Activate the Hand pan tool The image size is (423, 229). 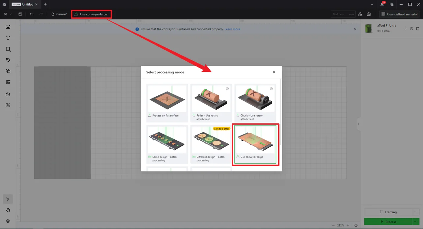click(8, 210)
